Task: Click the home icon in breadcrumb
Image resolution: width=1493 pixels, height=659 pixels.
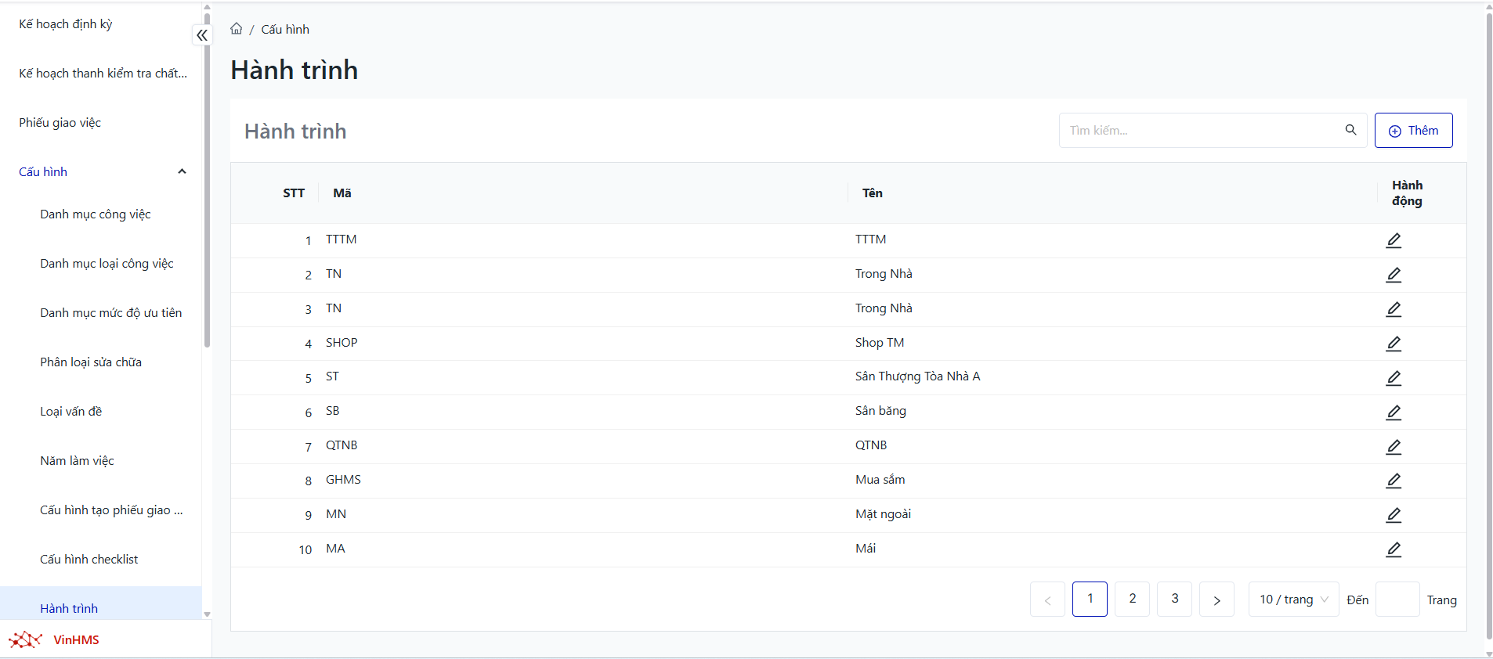Action: (236, 29)
